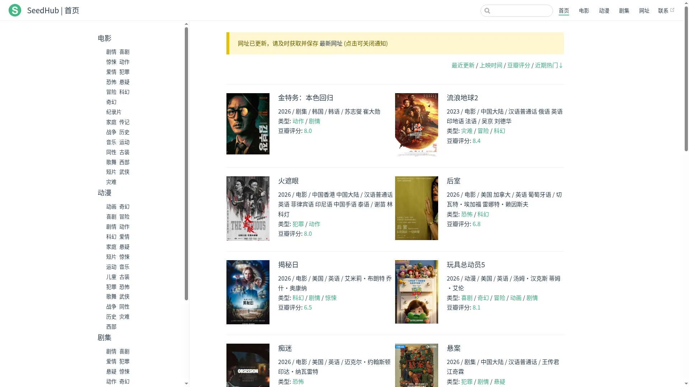Open the 痴迷 Obsession poster thumbnail
This screenshot has height=387, width=689.
(x=248, y=365)
